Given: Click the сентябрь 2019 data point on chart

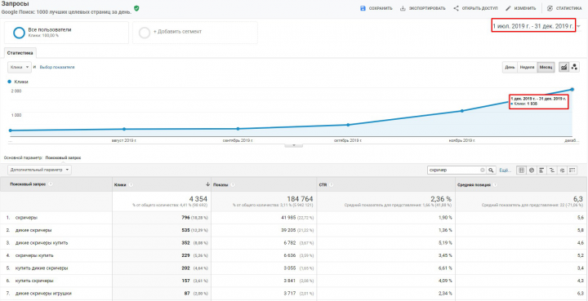Looking at the screenshot, I should pyautogui.click(x=238, y=129).
